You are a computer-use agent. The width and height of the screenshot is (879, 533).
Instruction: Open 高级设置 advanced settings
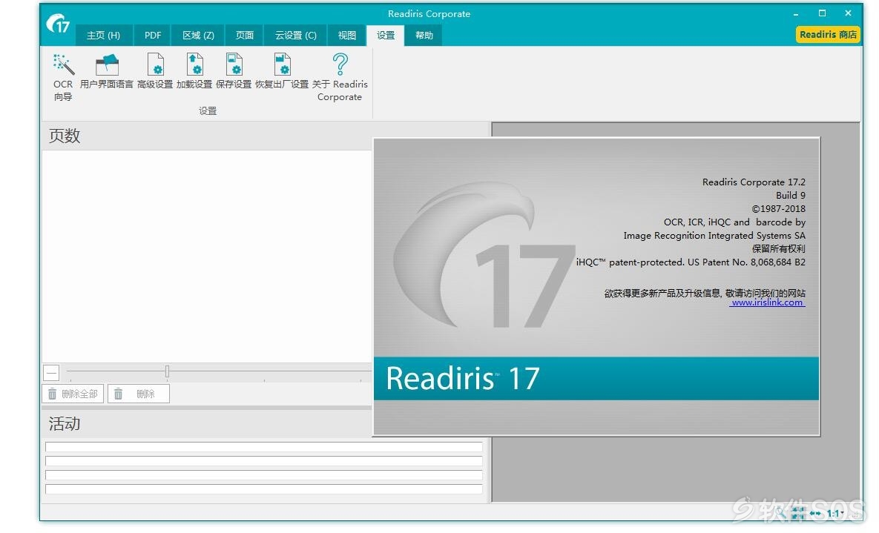point(155,72)
